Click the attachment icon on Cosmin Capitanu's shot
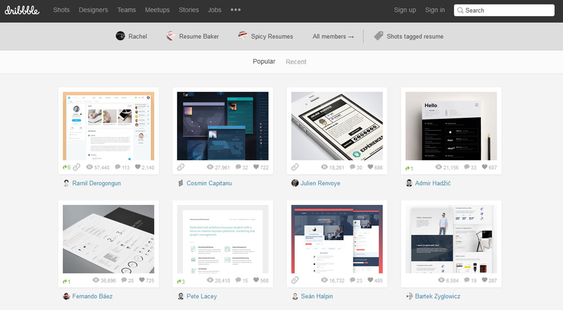 point(181,167)
